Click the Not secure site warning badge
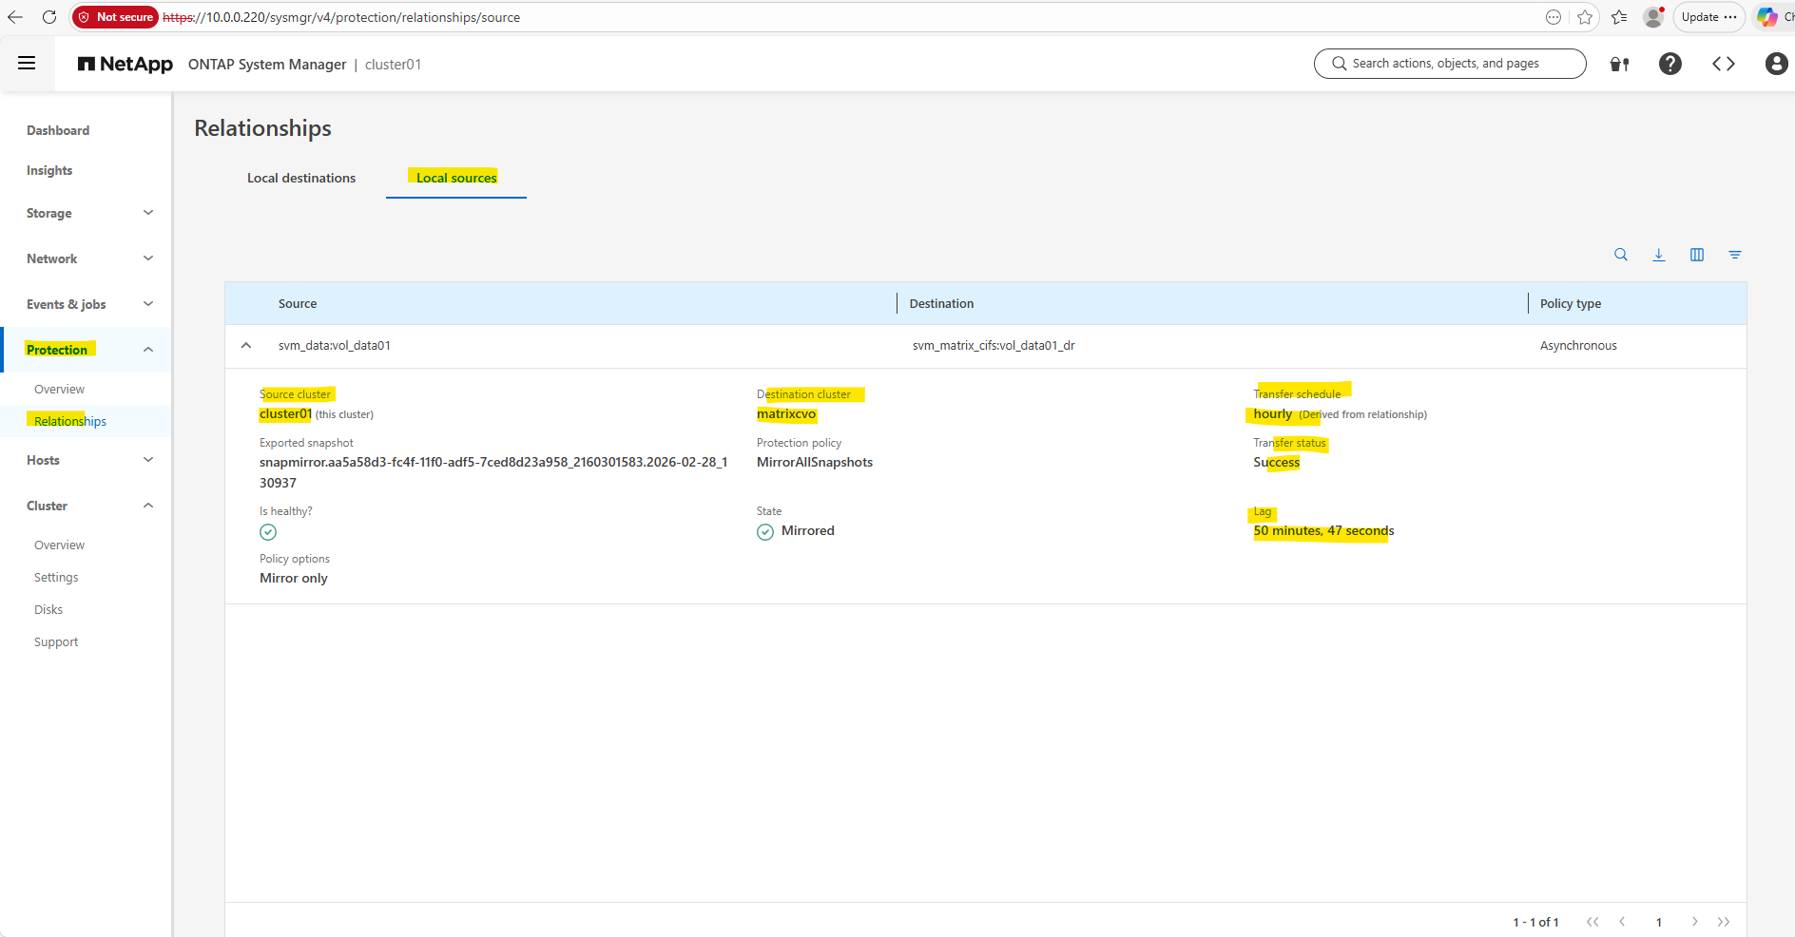The width and height of the screenshot is (1795, 937). pyautogui.click(x=115, y=17)
